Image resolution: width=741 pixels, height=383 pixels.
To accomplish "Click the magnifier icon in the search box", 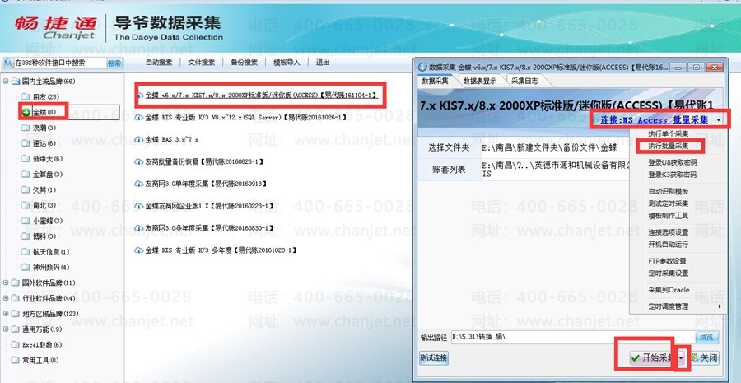I will click(9, 63).
